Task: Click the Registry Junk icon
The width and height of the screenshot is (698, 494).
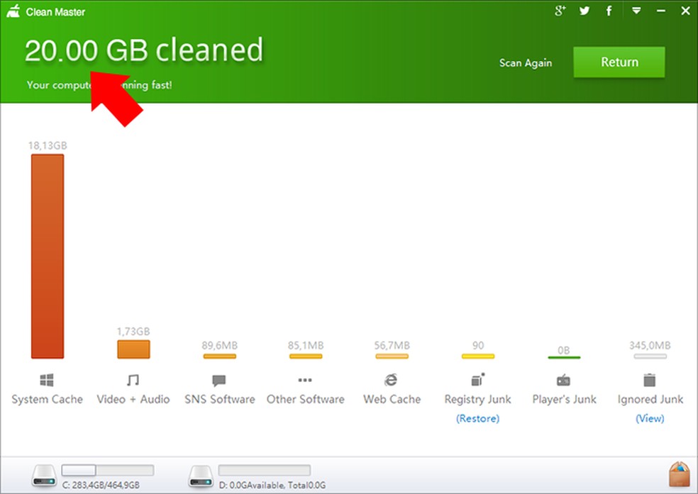Action: [x=477, y=380]
